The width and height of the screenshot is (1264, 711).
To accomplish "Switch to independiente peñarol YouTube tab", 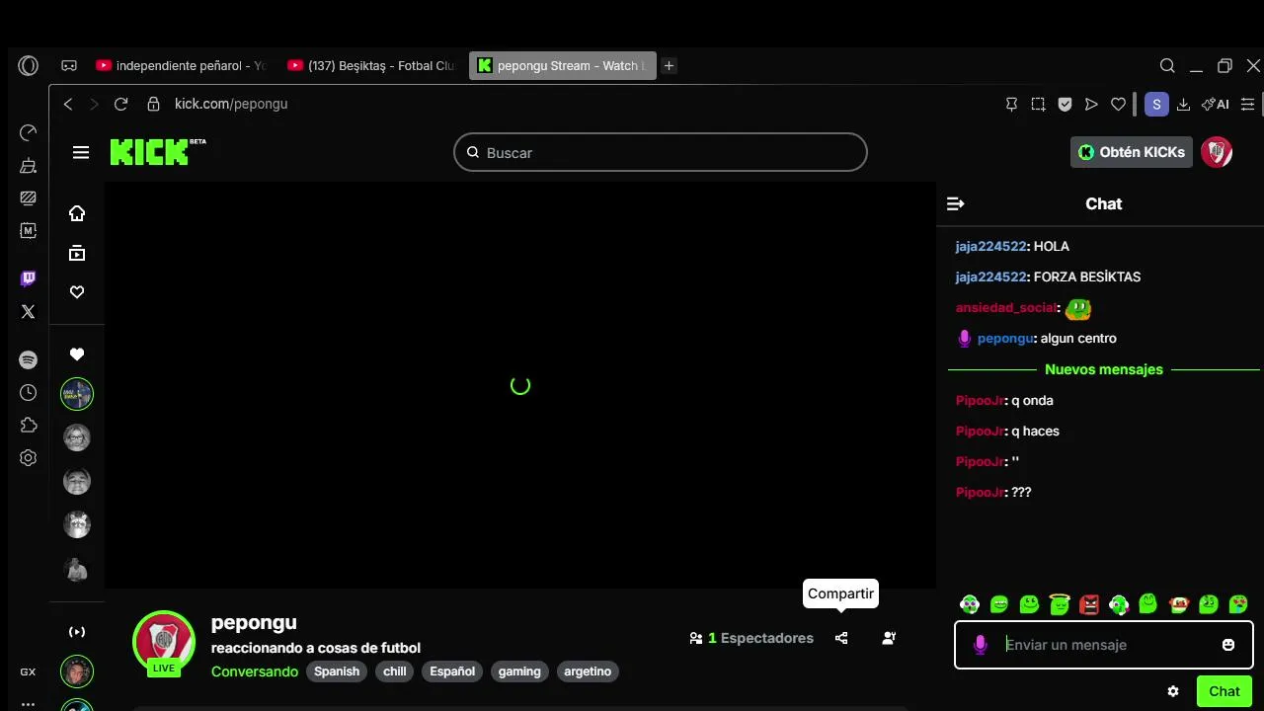I will tap(181, 66).
